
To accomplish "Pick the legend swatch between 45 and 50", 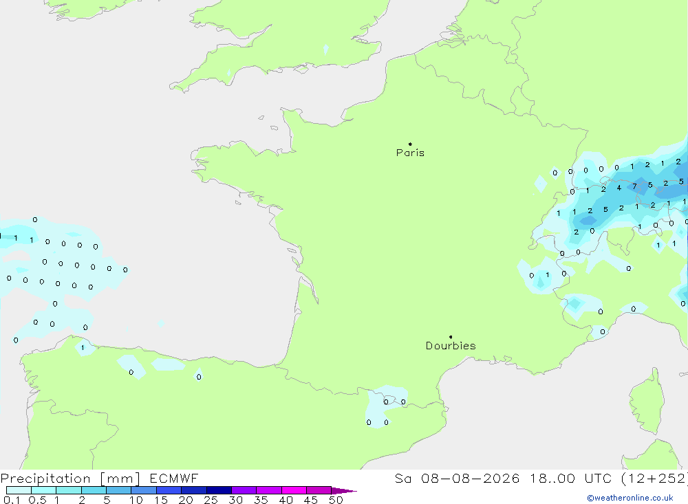I will point(319,490).
